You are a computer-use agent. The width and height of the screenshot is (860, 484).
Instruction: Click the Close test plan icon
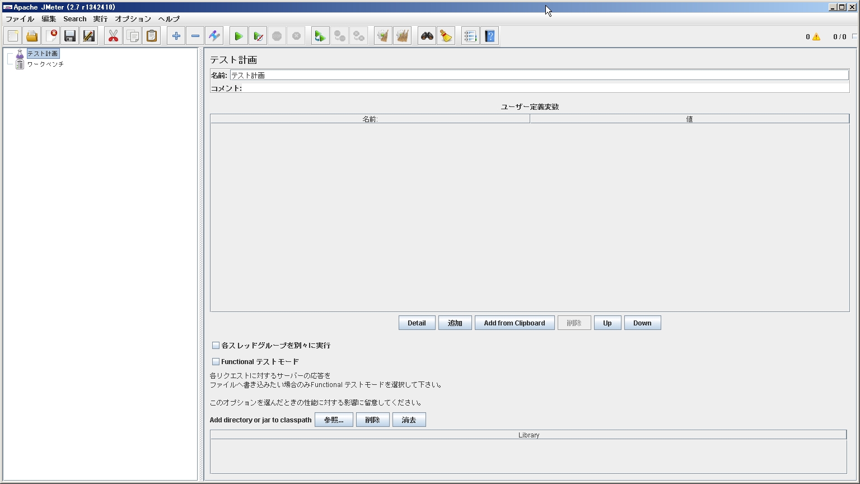(x=51, y=36)
